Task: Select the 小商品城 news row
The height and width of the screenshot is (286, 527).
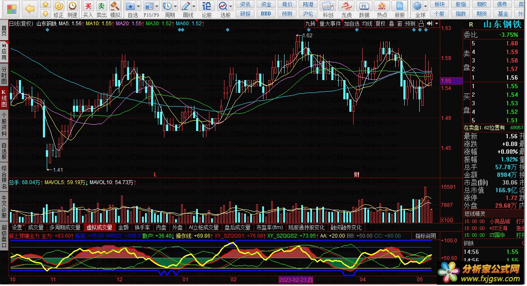Action: [x=494, y=221]
